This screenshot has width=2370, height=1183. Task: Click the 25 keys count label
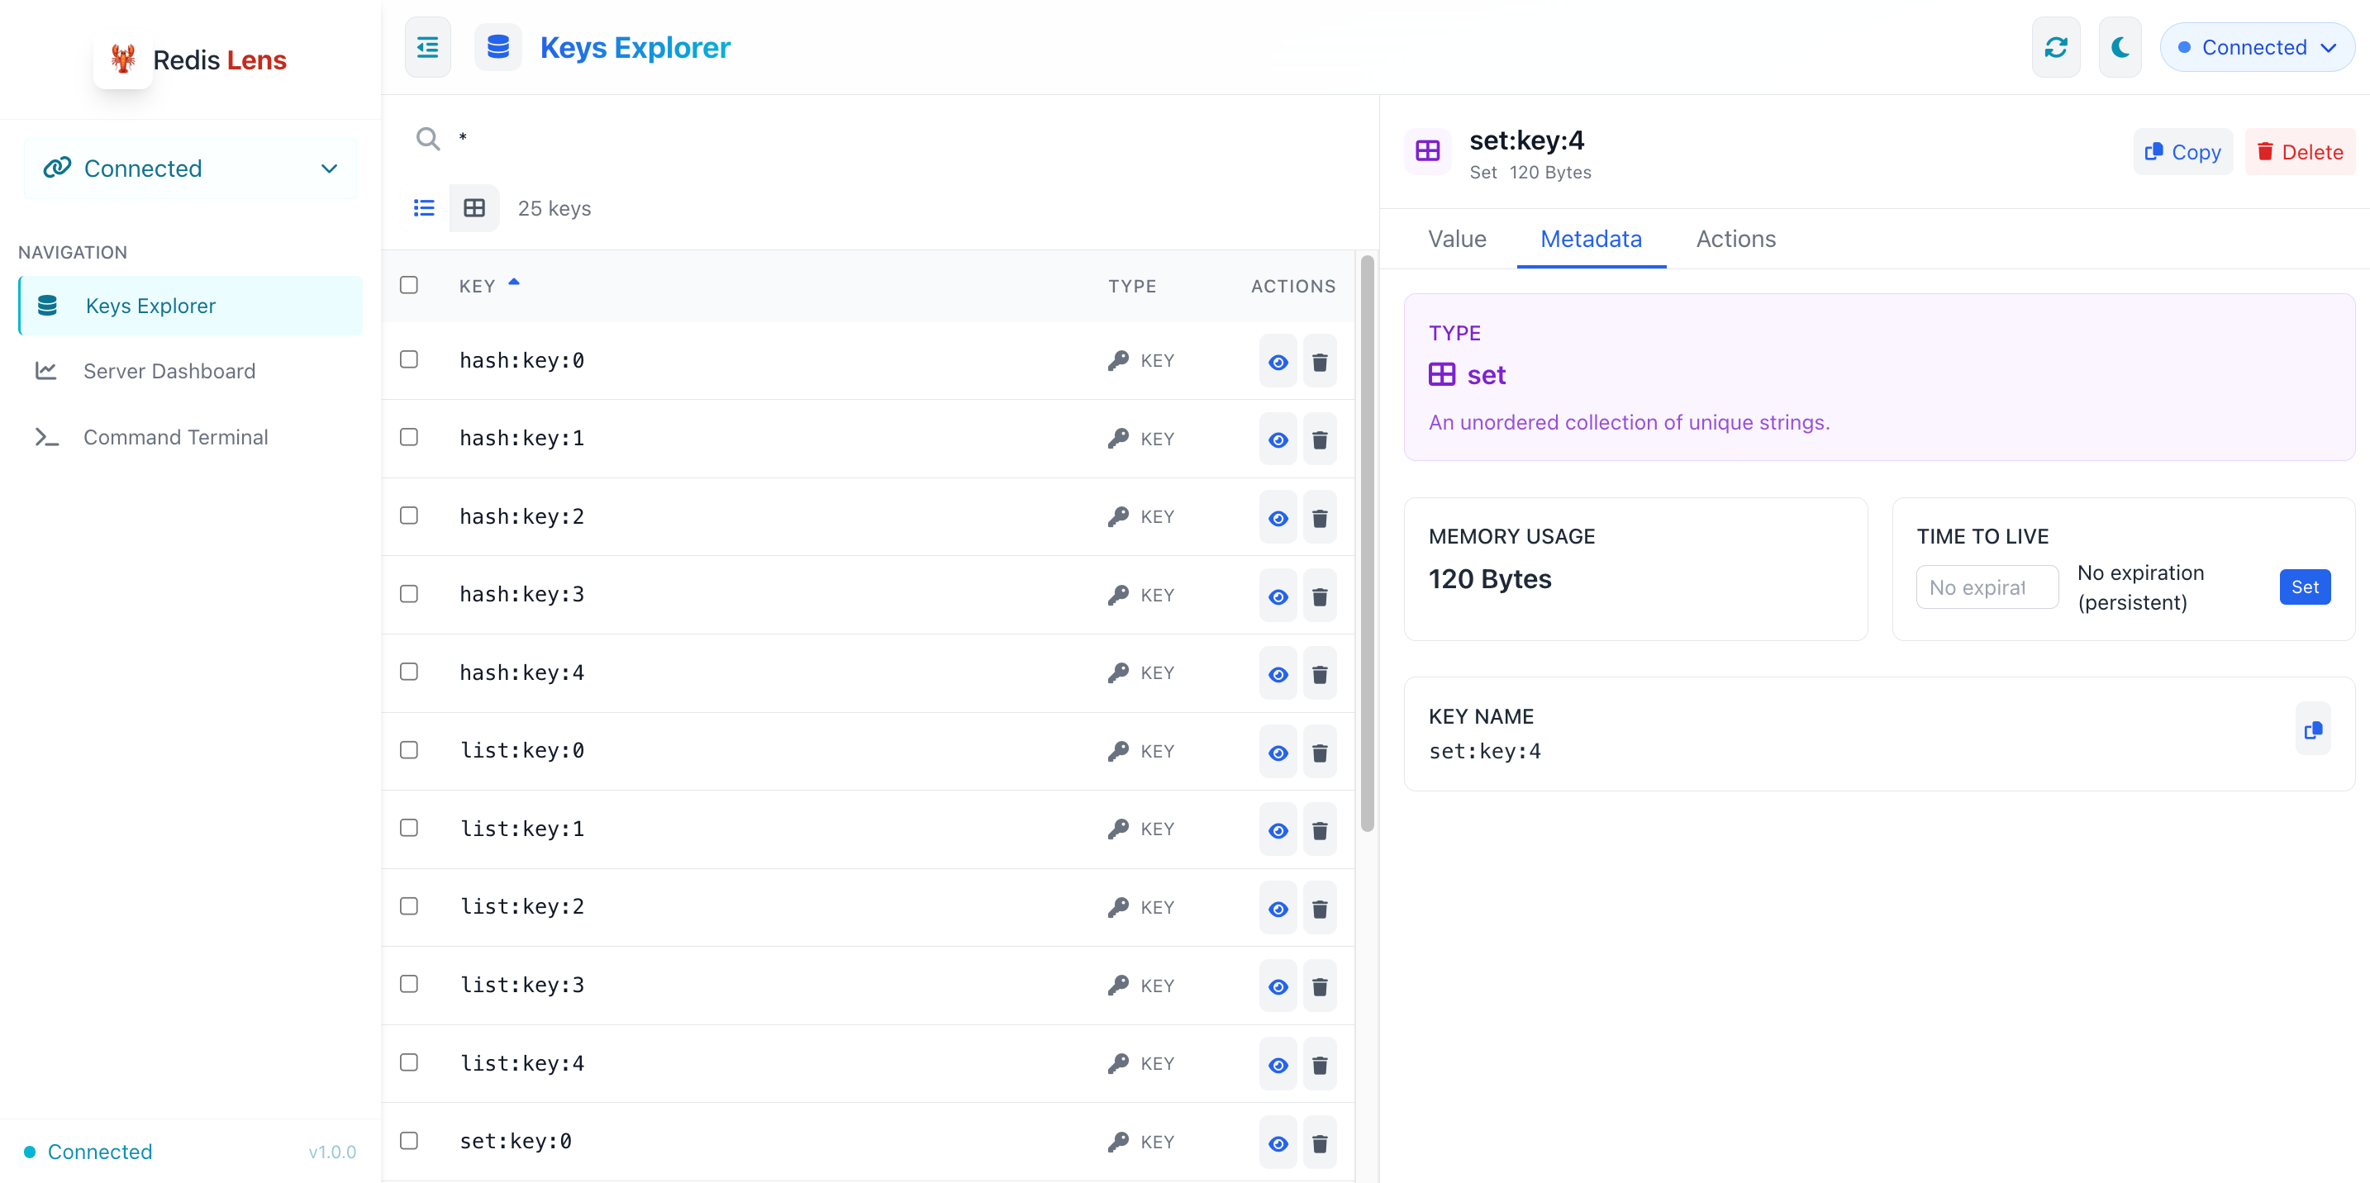554,209
